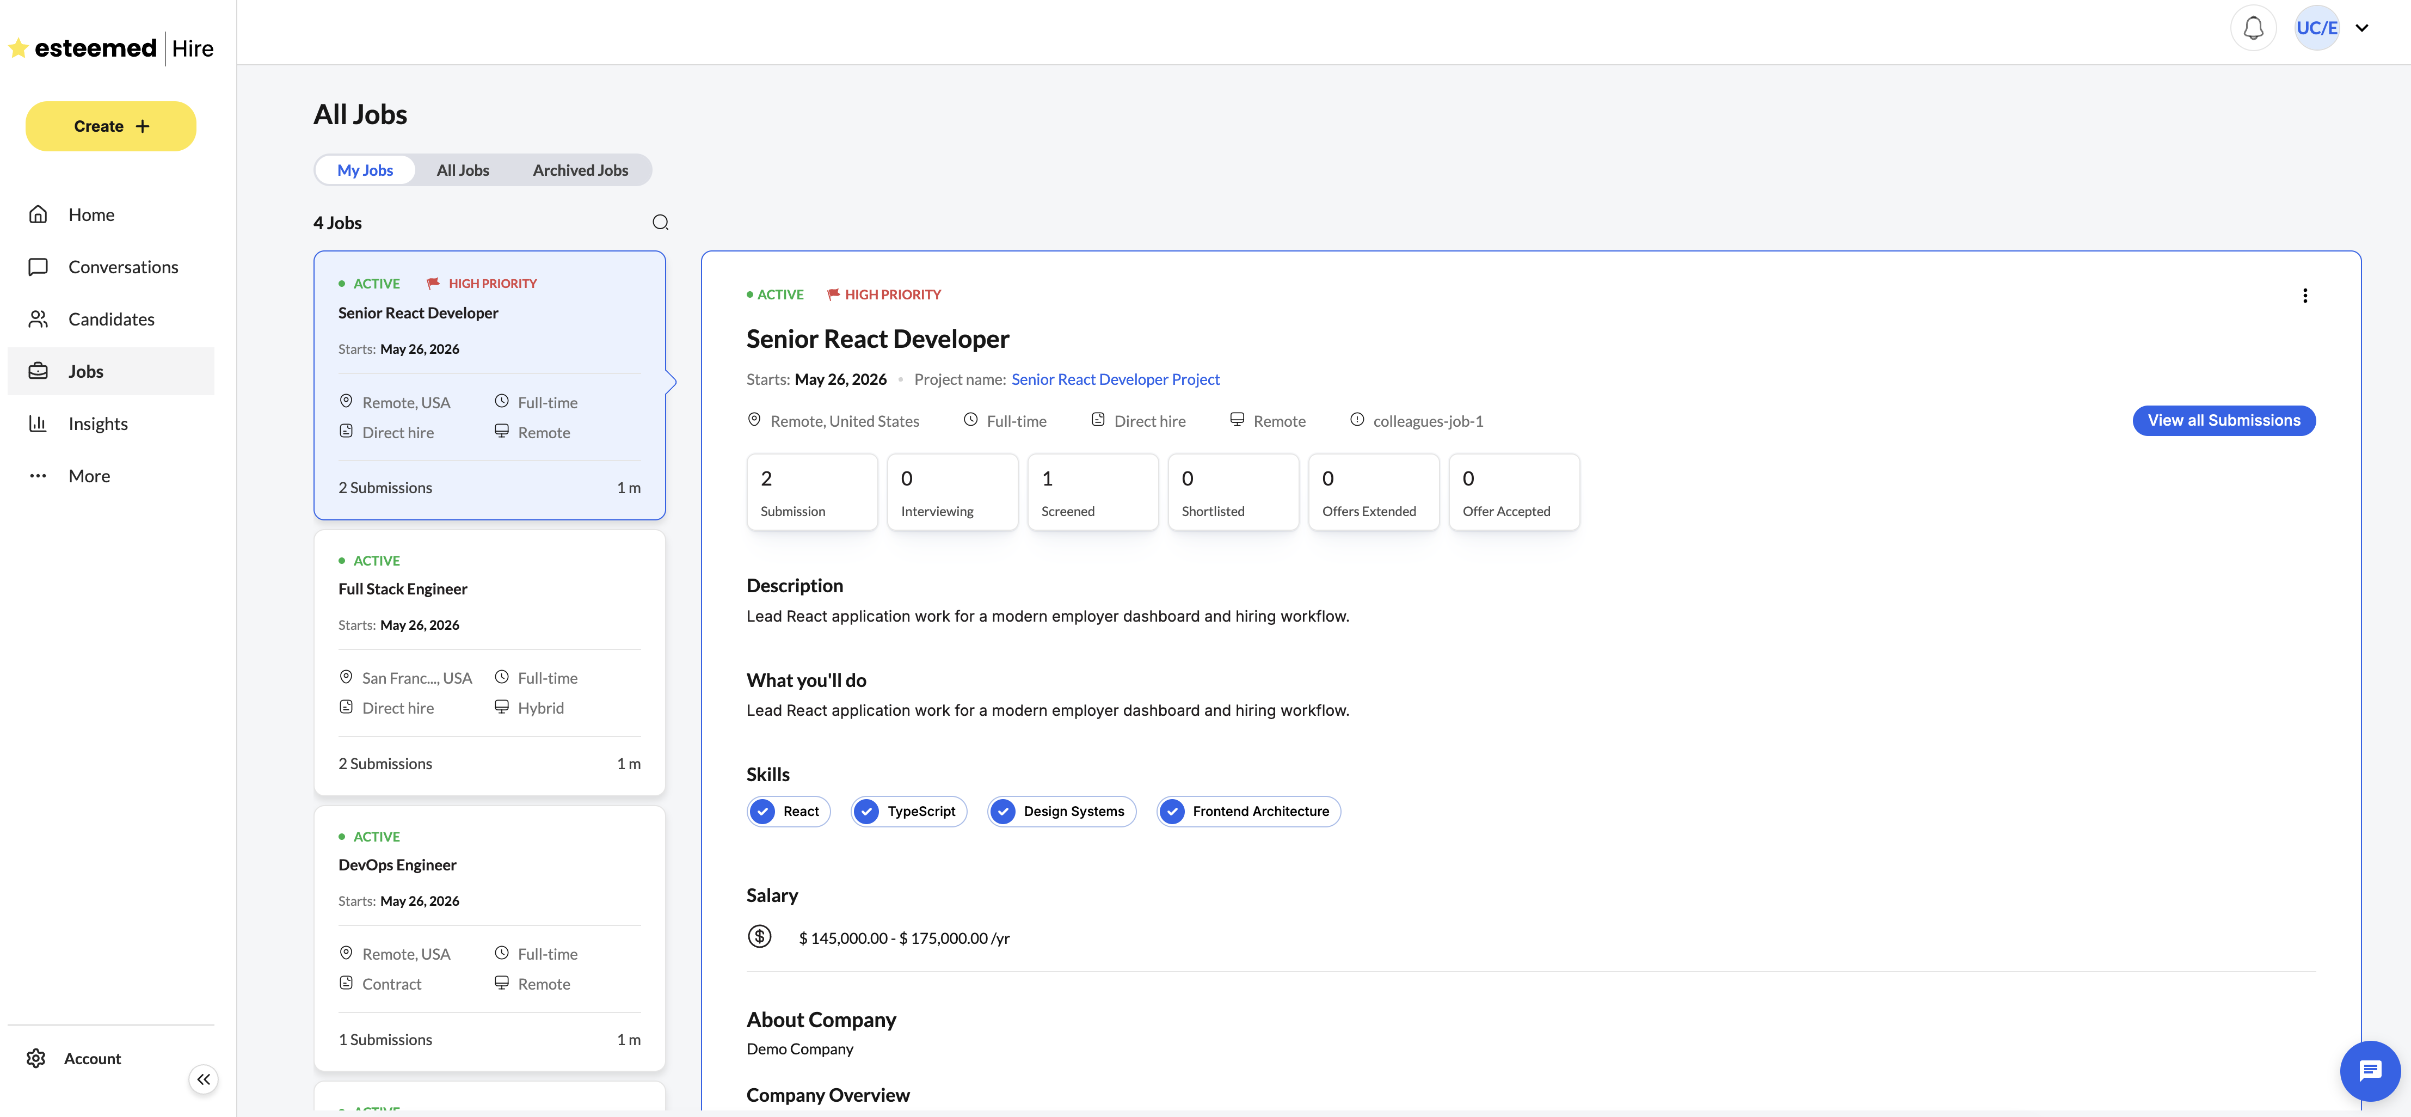
Task: Expand the account dropdown chevron
Action: [x=2361, y=28]
